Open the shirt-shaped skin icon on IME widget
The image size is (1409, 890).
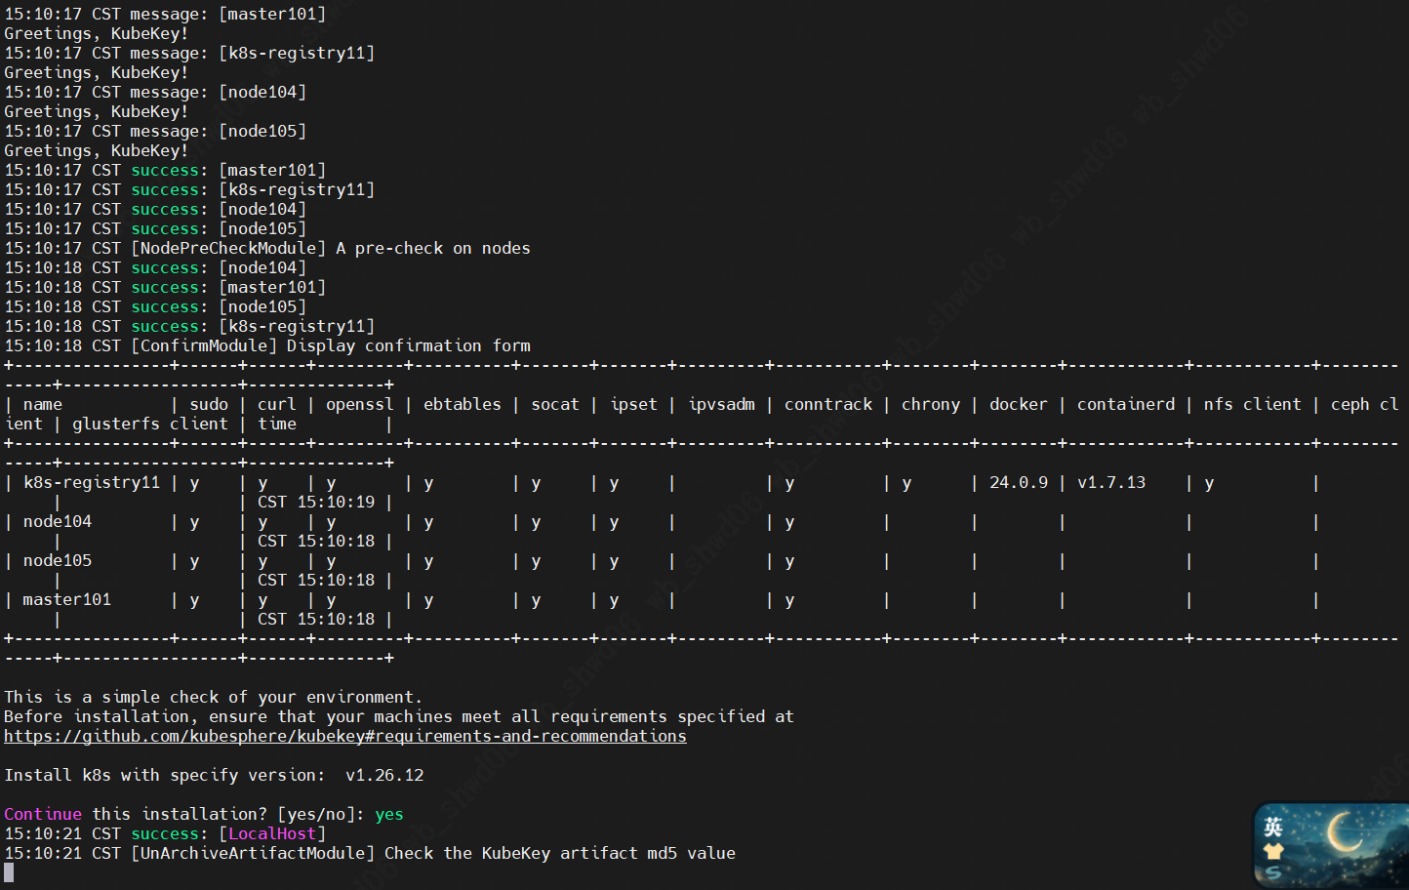pos(1273,851)
